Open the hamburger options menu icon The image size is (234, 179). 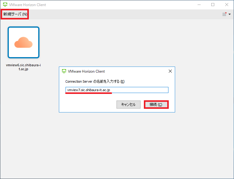[x=224, y=14]
